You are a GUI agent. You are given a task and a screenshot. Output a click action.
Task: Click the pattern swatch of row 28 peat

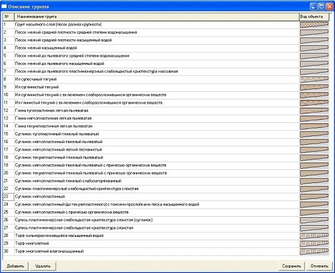313,235
